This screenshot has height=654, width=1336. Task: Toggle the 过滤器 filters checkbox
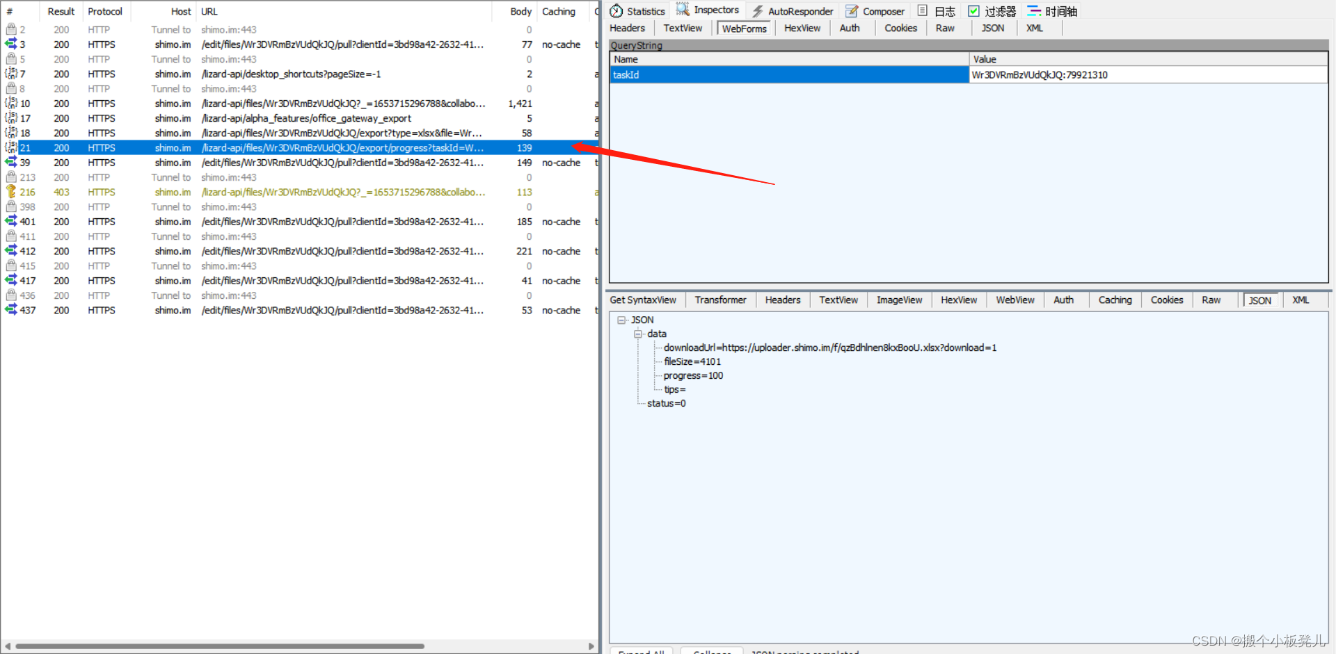973,11
